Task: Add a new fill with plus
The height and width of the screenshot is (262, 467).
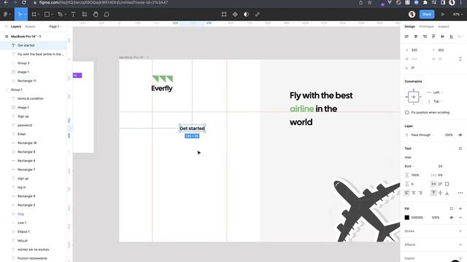Action: [x=460, y=209]
